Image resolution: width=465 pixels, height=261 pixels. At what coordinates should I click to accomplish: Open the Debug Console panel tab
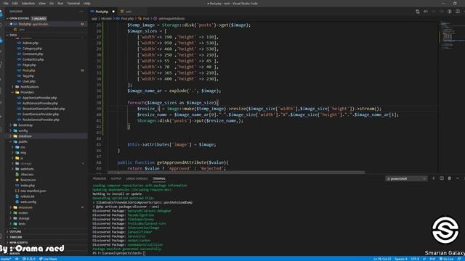tap(137, 179)
